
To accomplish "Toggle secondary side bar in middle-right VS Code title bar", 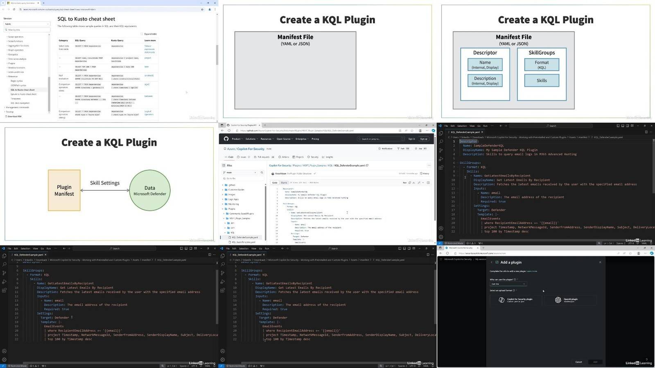I will point(627,126).
